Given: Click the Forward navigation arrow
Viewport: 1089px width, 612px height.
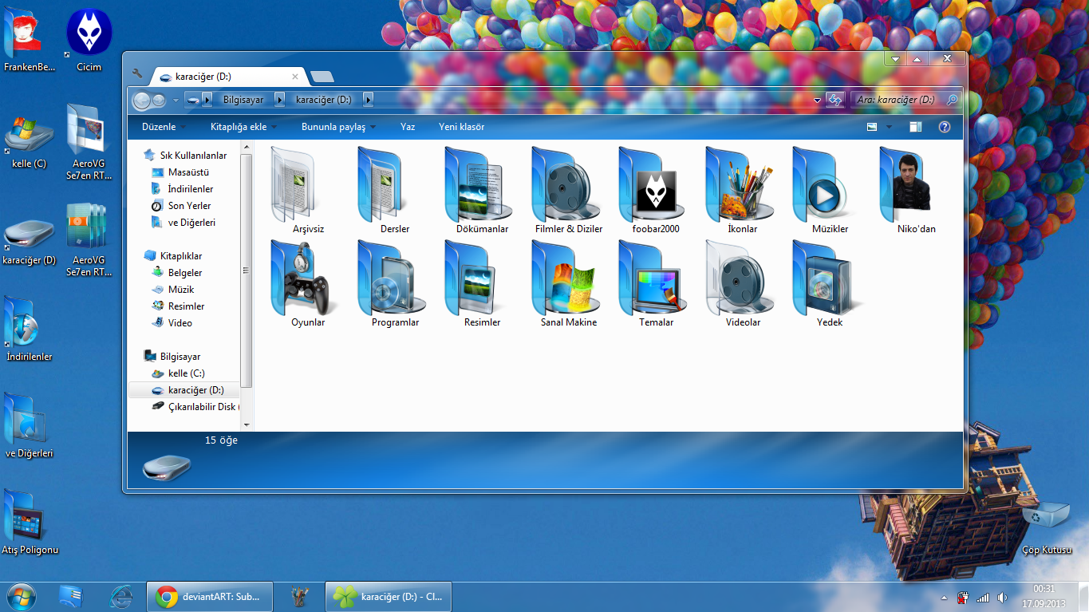Looking at the screenshot, I should point(159,100).
